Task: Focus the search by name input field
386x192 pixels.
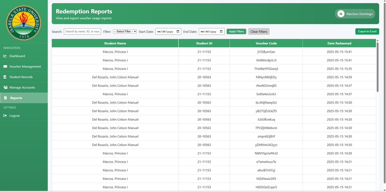Action: point(83,32)
